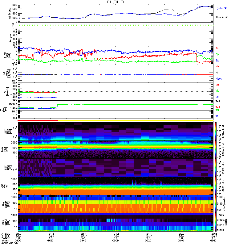Viewport: 231px width, 247px height.
Task: Select the blue Ti perpendicular legend label
Action: [217, 116]
